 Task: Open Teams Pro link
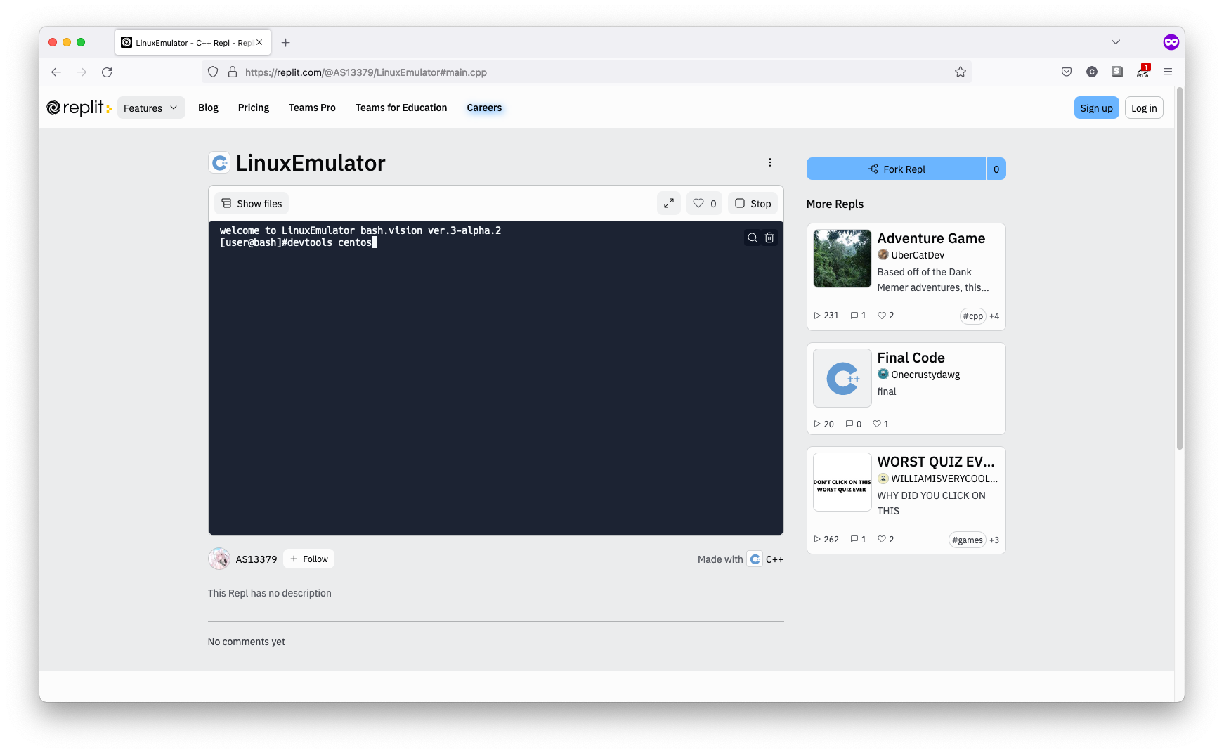pyautogui.click(x=312, y=108)
